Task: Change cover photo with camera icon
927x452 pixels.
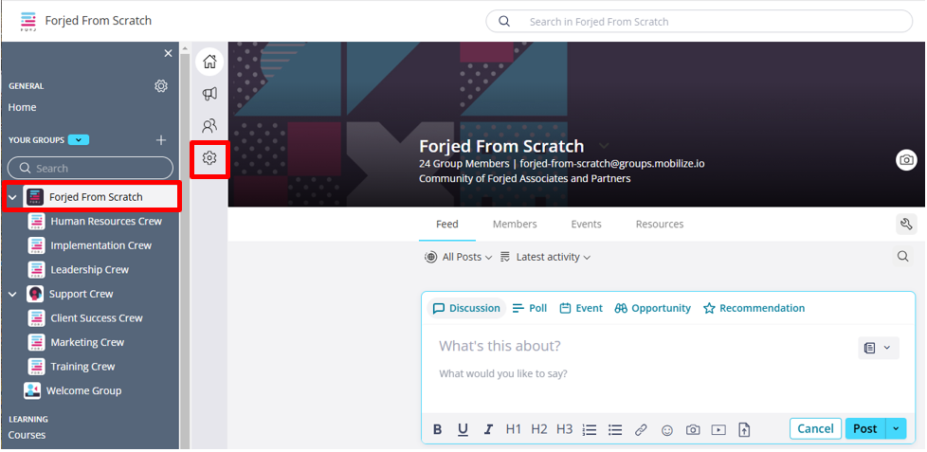Action: [x=906, y=159]
